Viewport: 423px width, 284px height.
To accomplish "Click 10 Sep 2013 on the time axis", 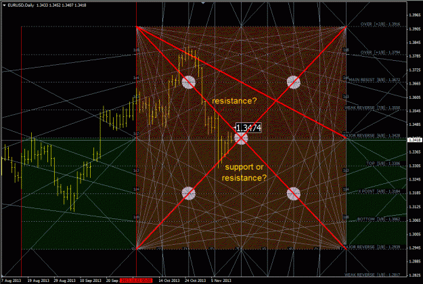I will (91, 281).
